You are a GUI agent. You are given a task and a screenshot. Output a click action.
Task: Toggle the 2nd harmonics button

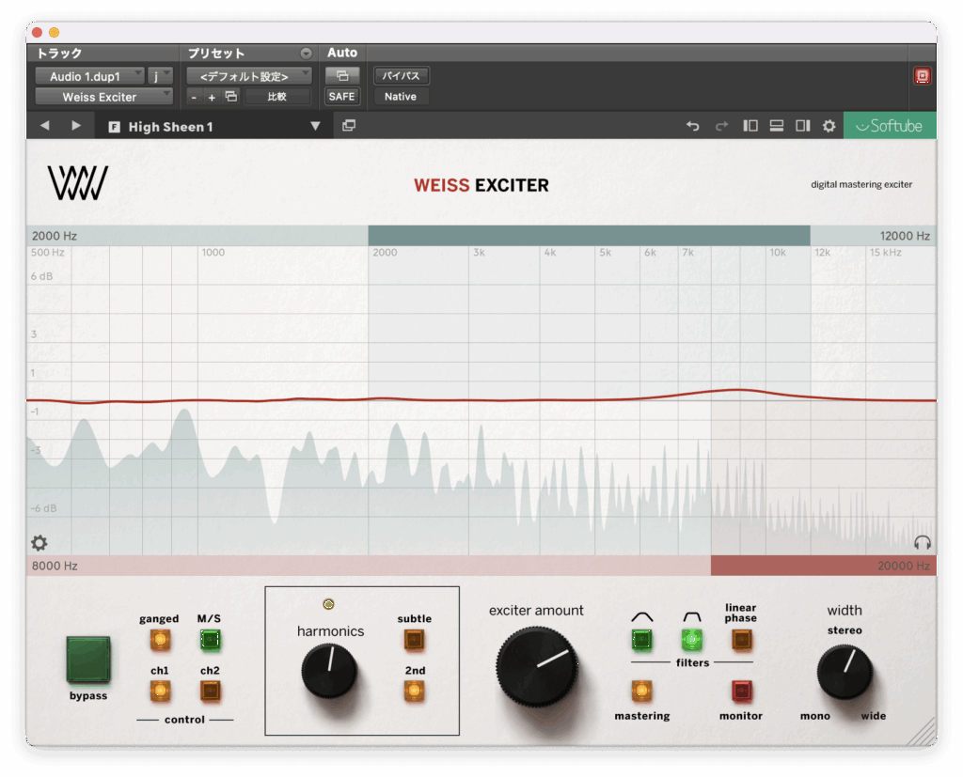(x=414, y=692)
